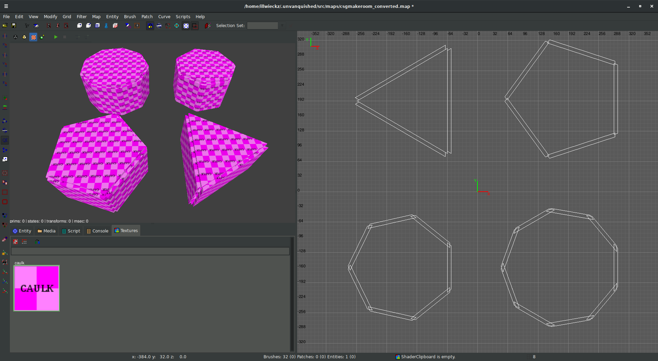
Task: Select the caulk texture swatch
Action: (x=37, y=288)
